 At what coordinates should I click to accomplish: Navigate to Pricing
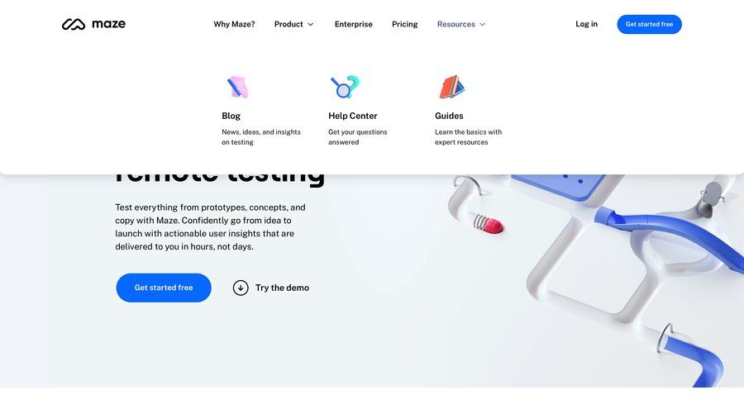(x=405, y=24)
